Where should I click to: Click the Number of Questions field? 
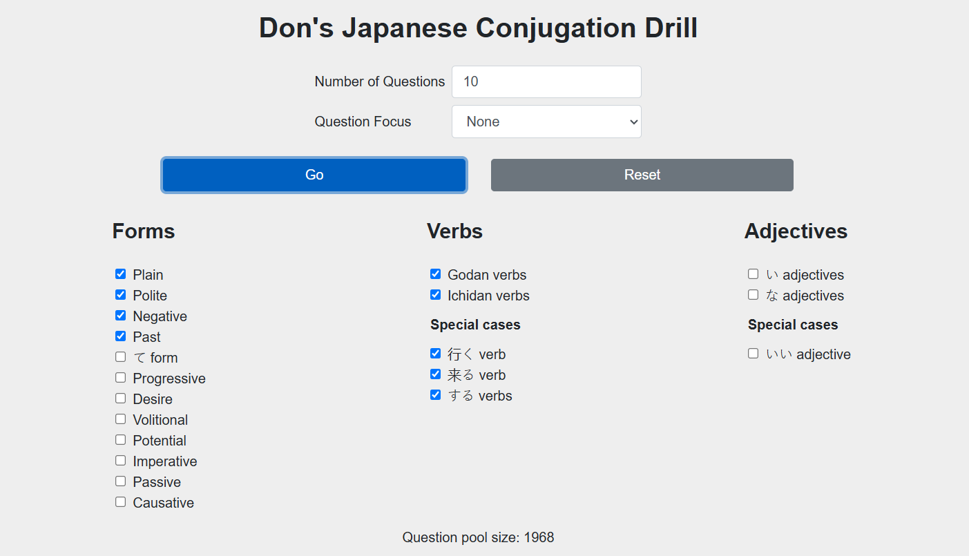pyautogui.click(x=546, y=82)
